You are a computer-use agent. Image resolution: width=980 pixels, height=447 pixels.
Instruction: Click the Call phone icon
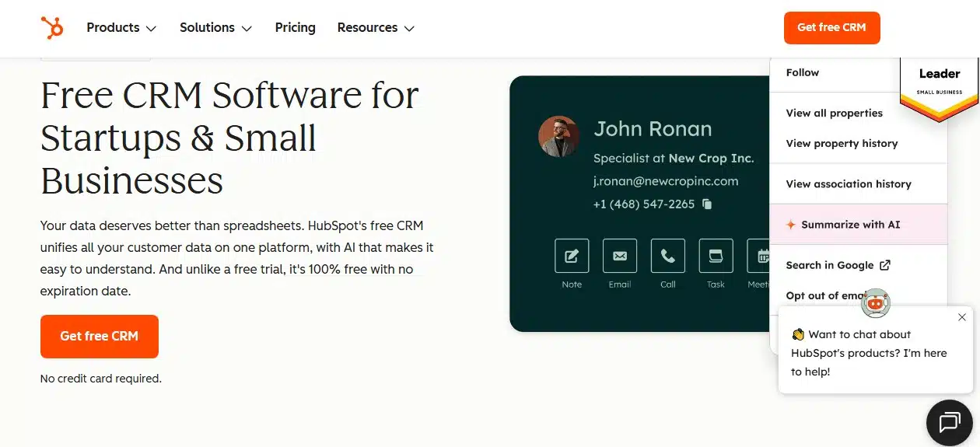[x=668, y=256]
